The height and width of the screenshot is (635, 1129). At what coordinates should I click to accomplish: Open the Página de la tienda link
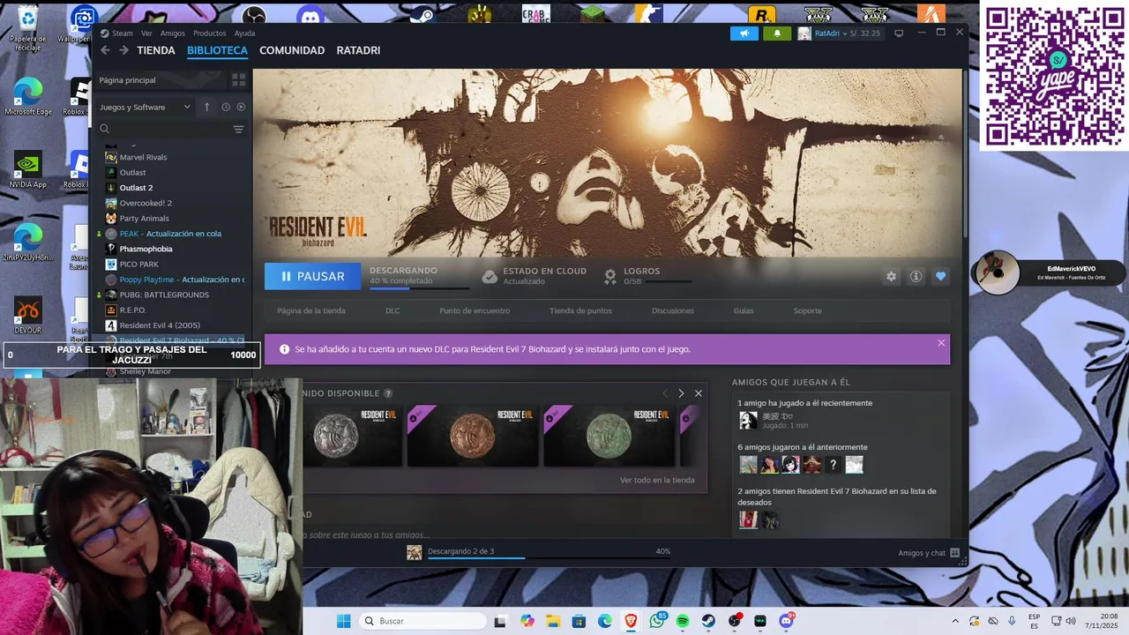[x=311, y=310]
